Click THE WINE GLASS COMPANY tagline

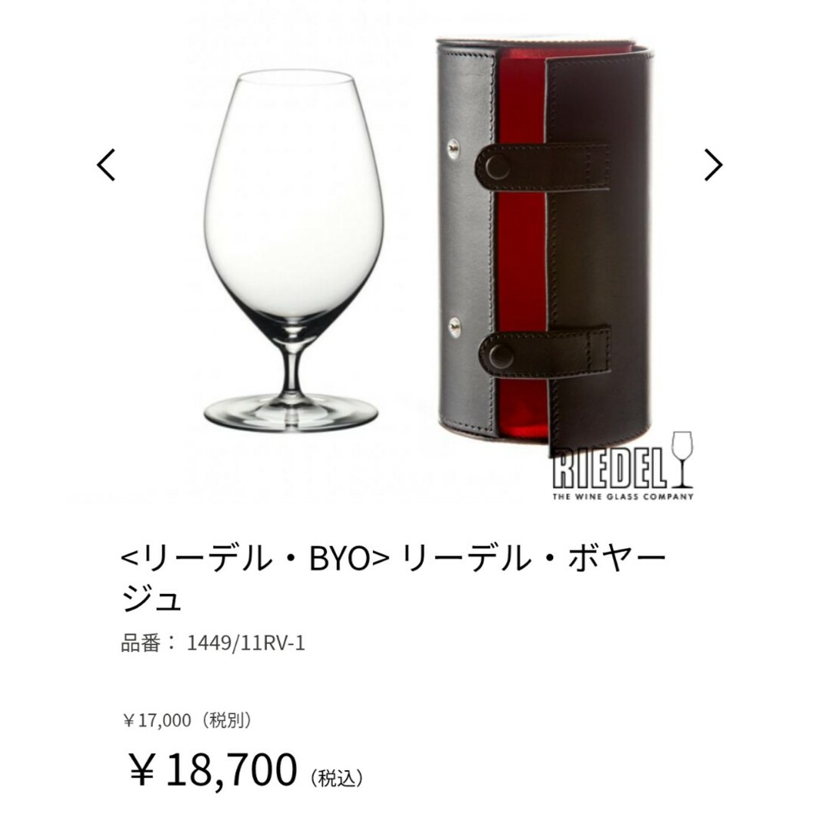coord(623,496)
